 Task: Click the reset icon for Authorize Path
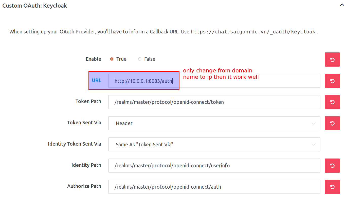pos(332,187)
